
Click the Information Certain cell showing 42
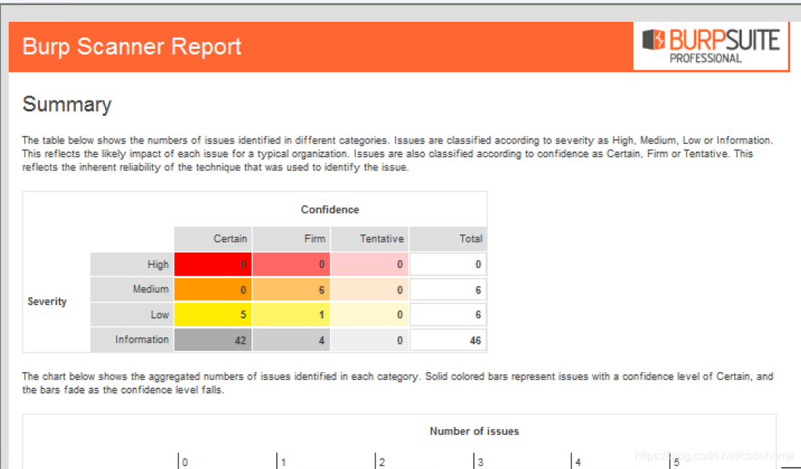213,340
